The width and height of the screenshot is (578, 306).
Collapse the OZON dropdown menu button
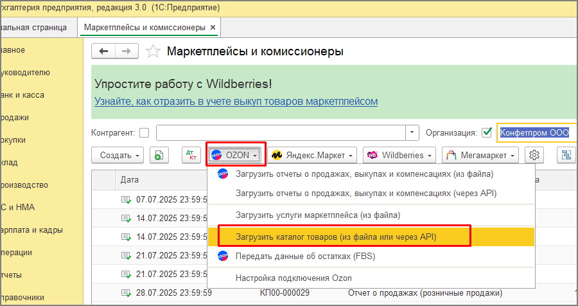235,156
